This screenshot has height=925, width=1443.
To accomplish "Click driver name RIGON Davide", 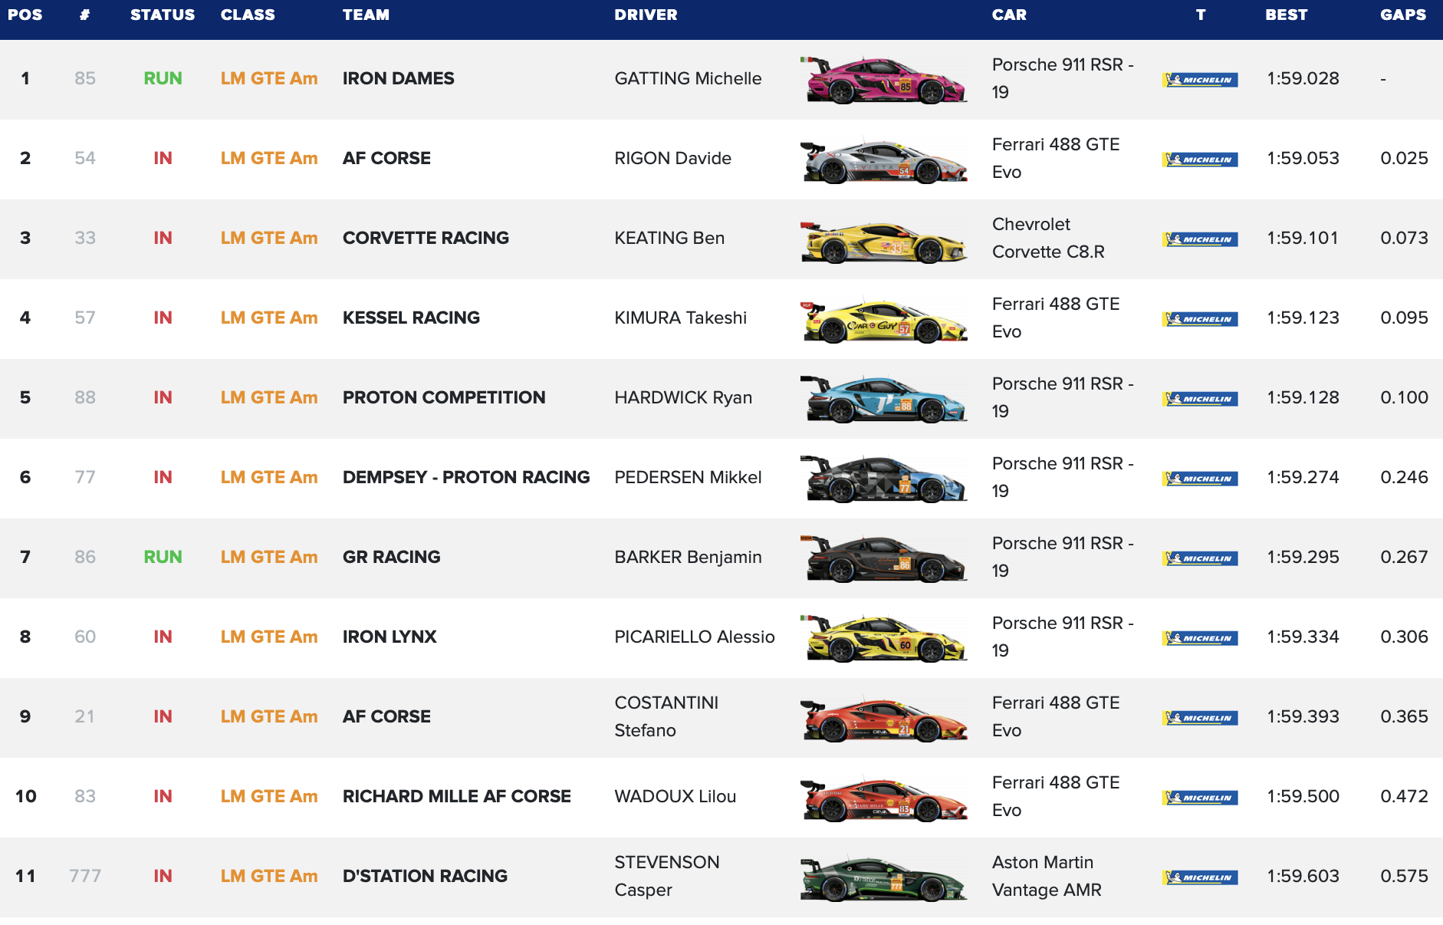I will 672,158.
